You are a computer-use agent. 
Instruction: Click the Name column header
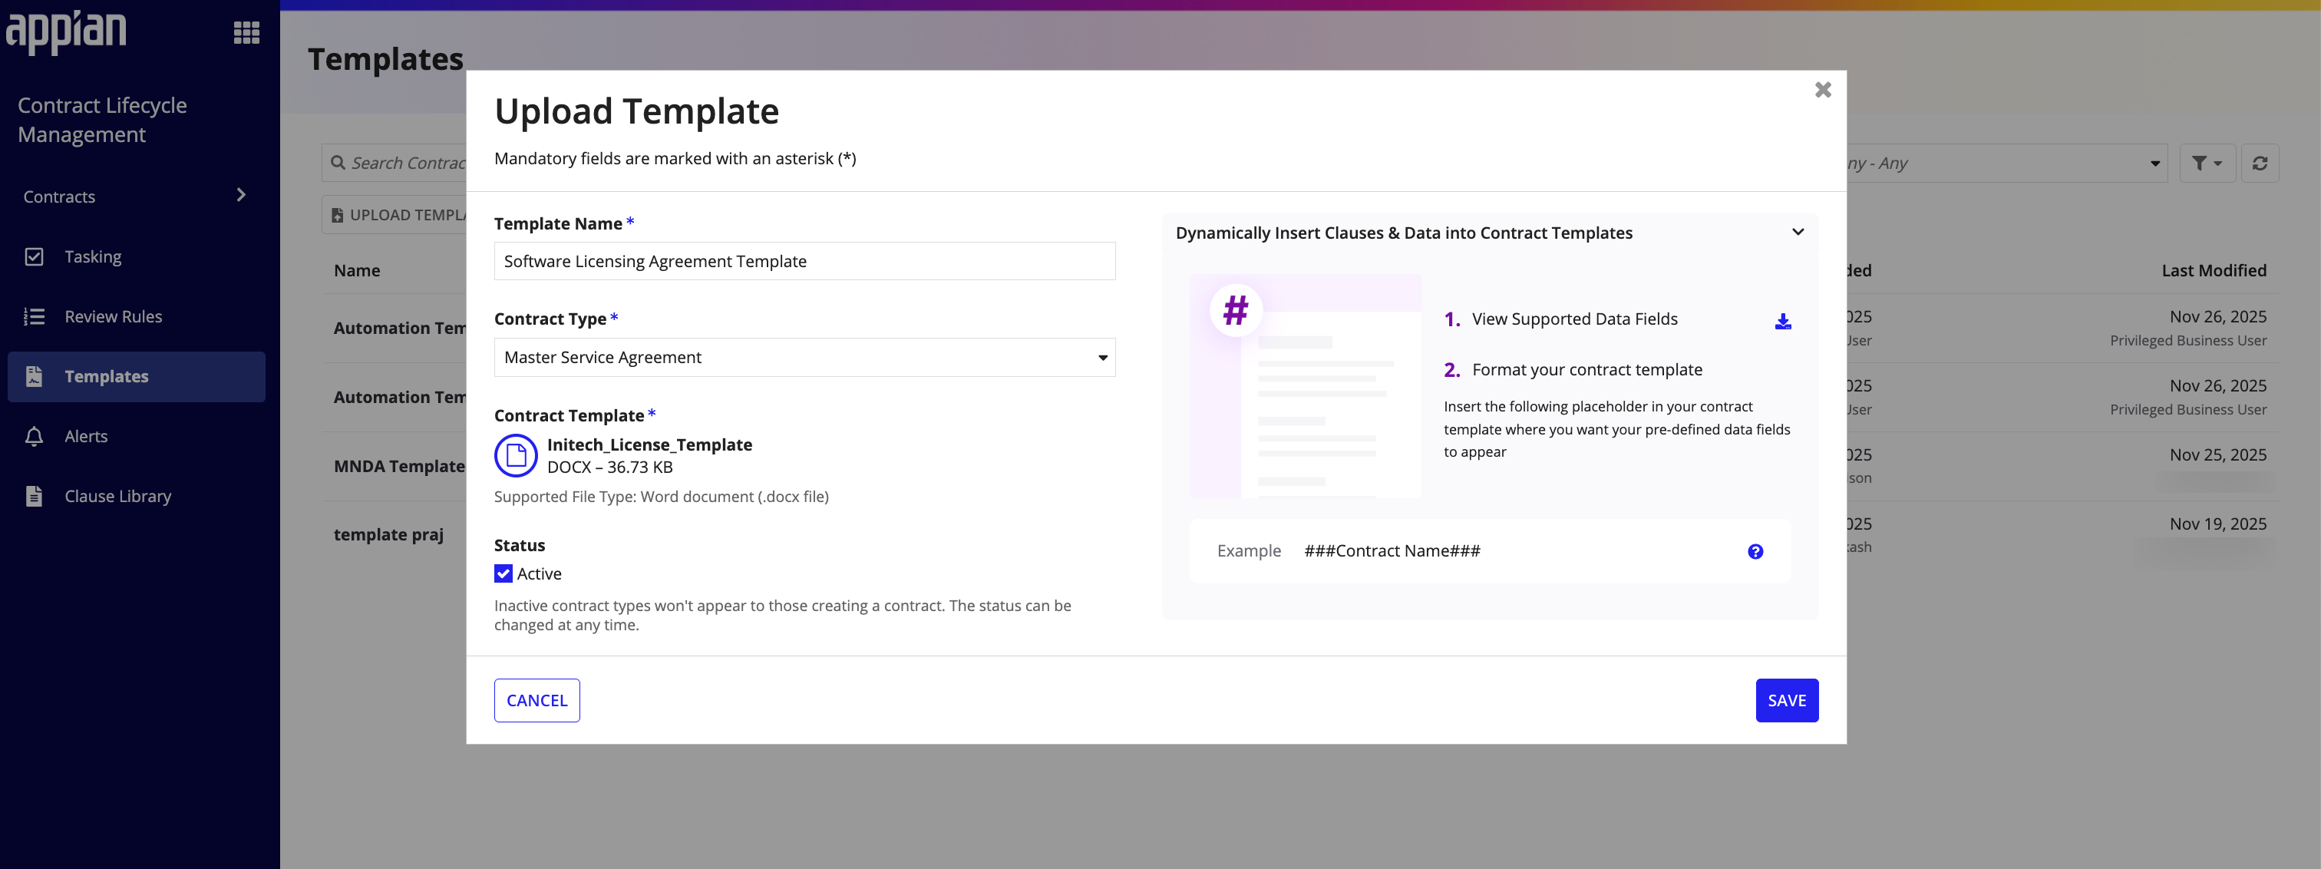(x=357, y=270)
